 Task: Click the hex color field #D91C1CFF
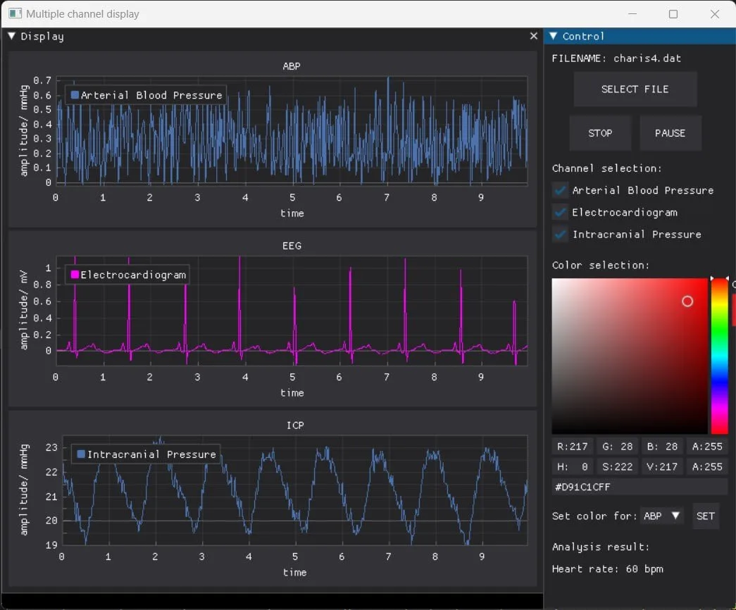click(x=640, y=487)
